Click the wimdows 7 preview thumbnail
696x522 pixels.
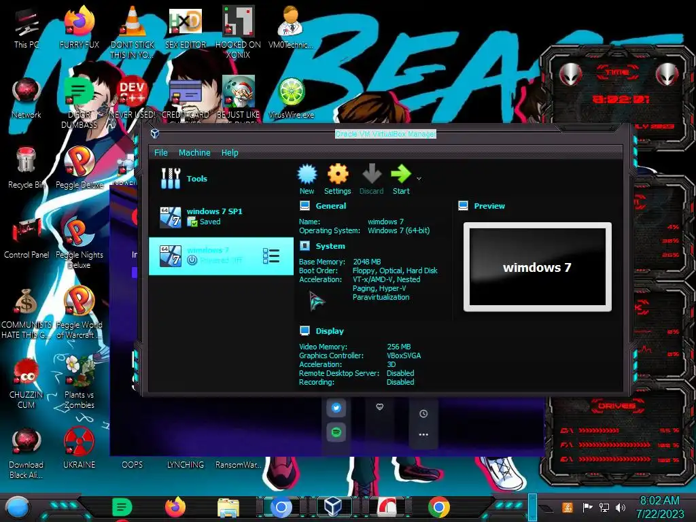538,267
